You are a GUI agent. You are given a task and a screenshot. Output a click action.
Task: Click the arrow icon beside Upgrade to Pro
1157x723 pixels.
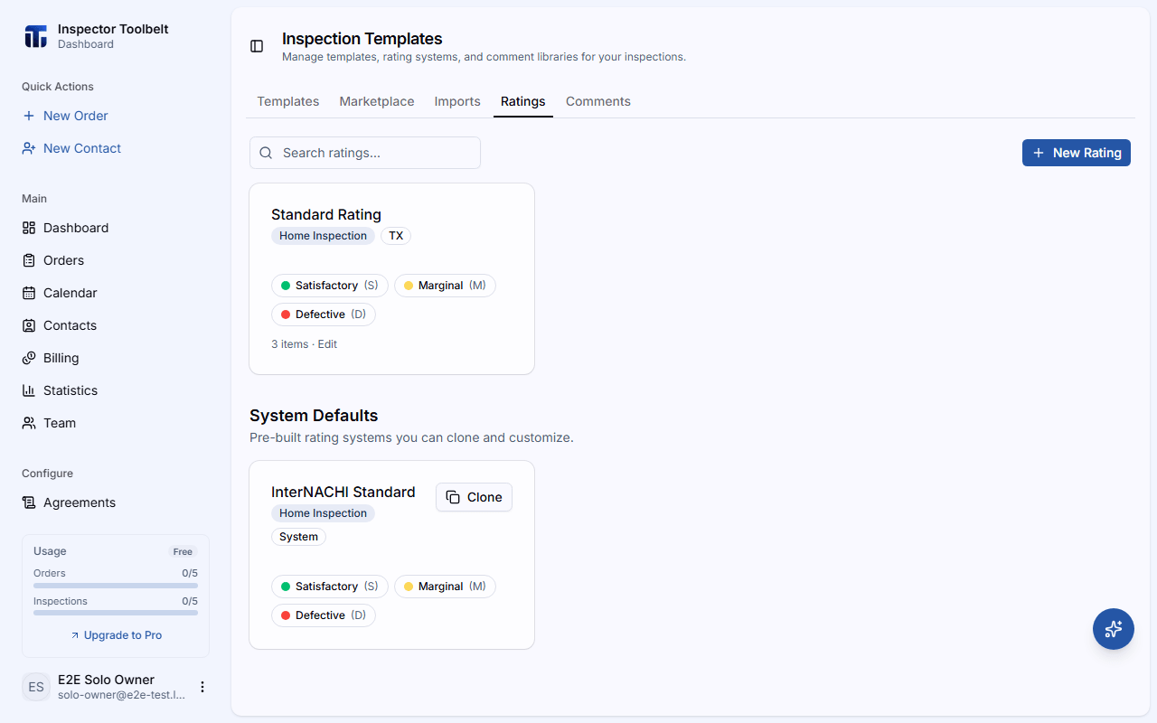[x=74, y=635]
